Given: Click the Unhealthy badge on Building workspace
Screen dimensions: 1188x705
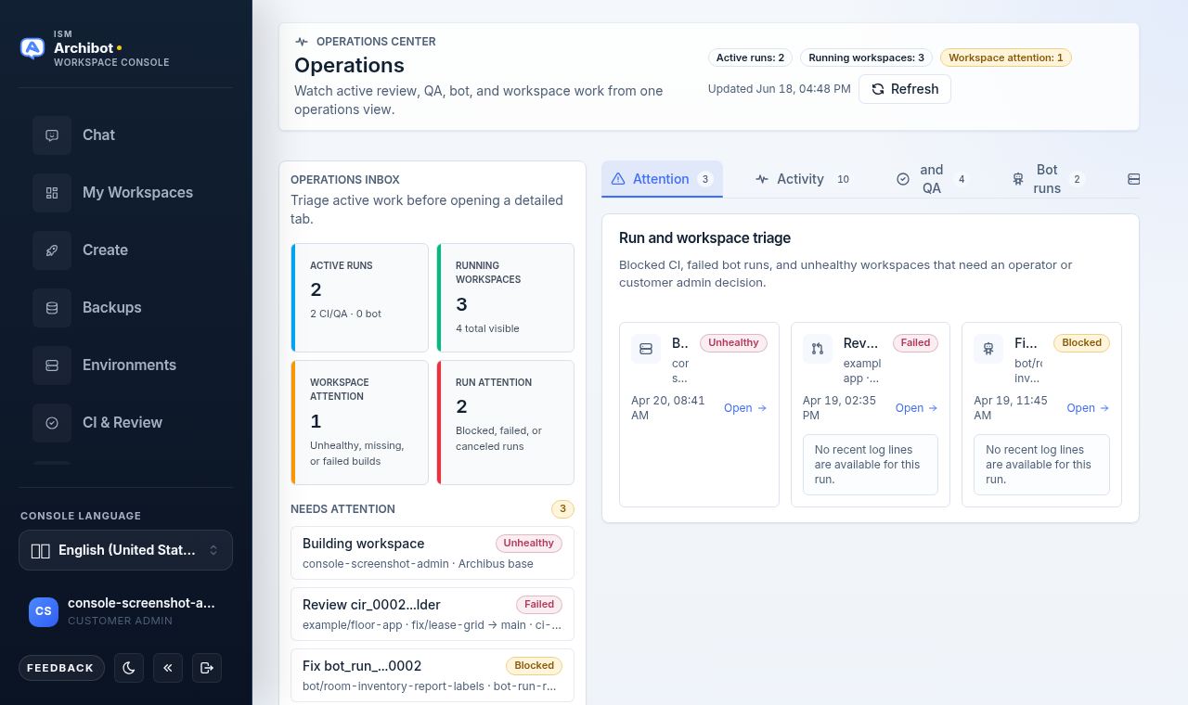Looking at the screenshot, I should [x=529, y=544].
